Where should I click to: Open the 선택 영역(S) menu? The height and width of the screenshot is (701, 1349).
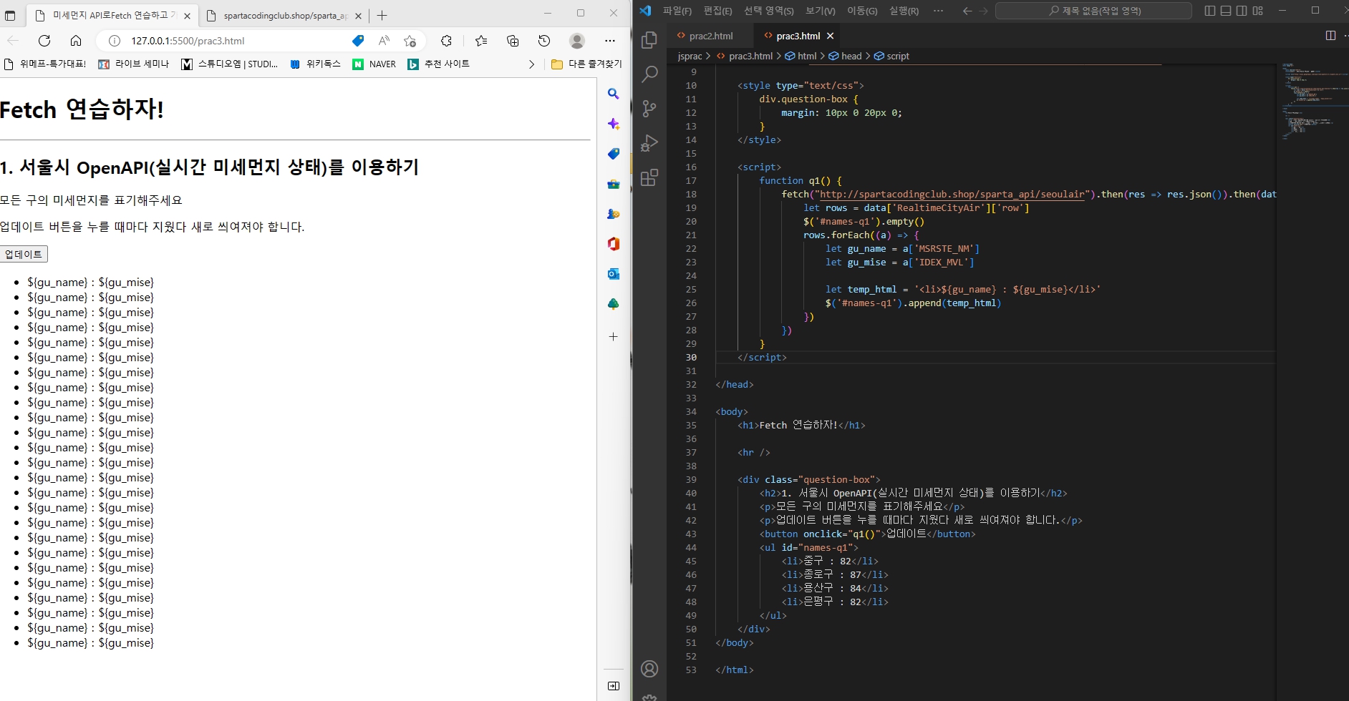pyautogui.click(x=768, y=11)
